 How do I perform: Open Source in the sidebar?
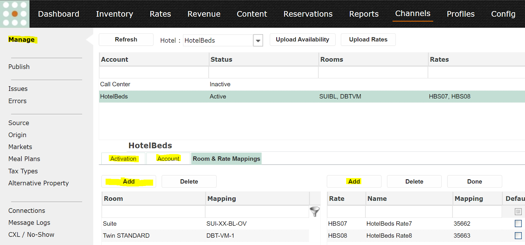pyautogui.click(x=19, y=123)
